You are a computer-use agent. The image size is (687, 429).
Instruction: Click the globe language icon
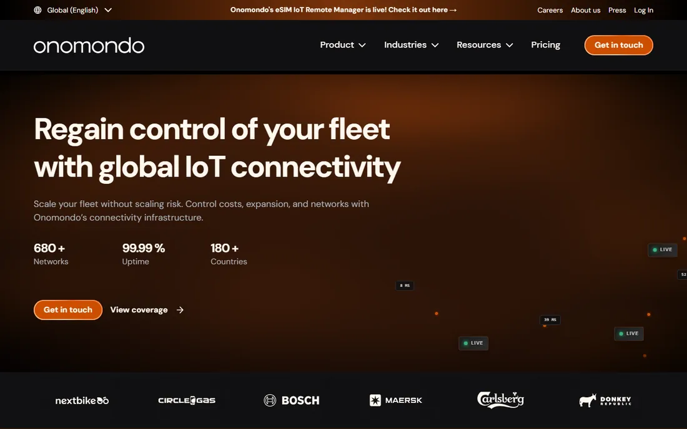[x=37, y=10]
